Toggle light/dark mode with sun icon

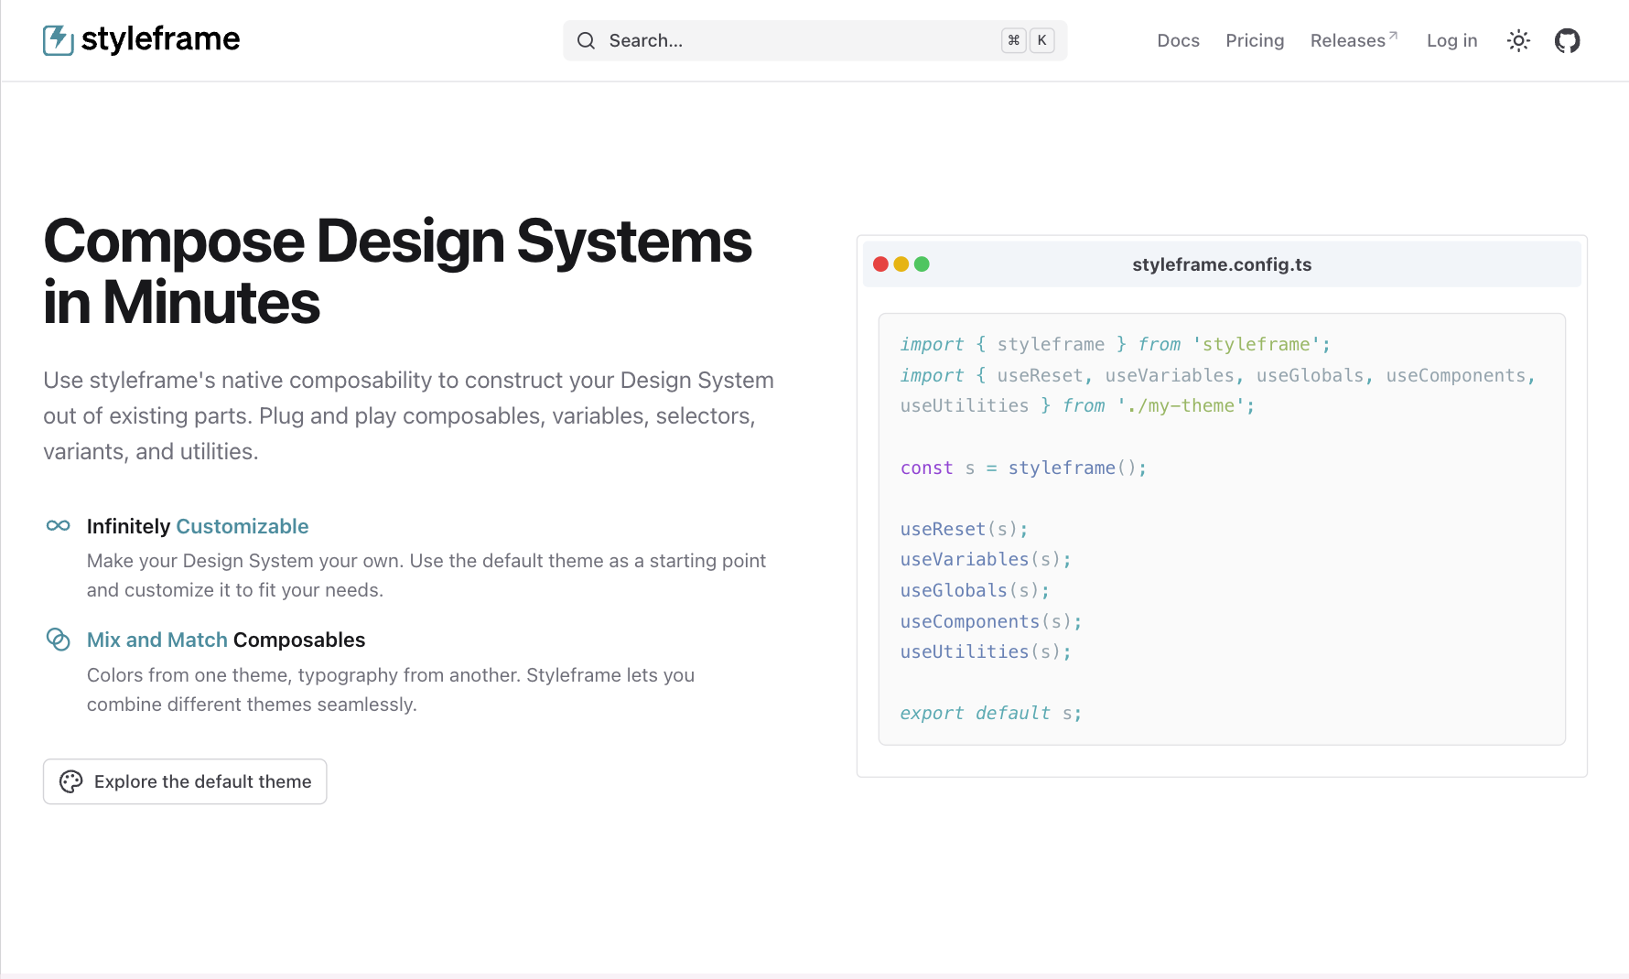[x=1518, y=40]
